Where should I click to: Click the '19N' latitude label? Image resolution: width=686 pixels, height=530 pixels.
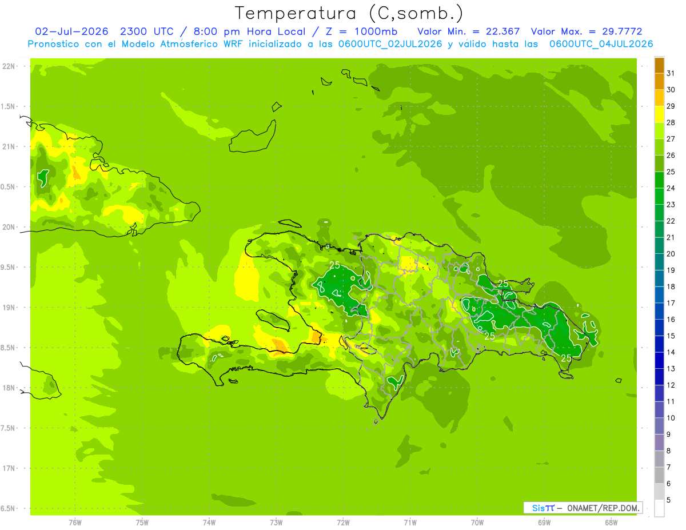(x=9, y=308)
